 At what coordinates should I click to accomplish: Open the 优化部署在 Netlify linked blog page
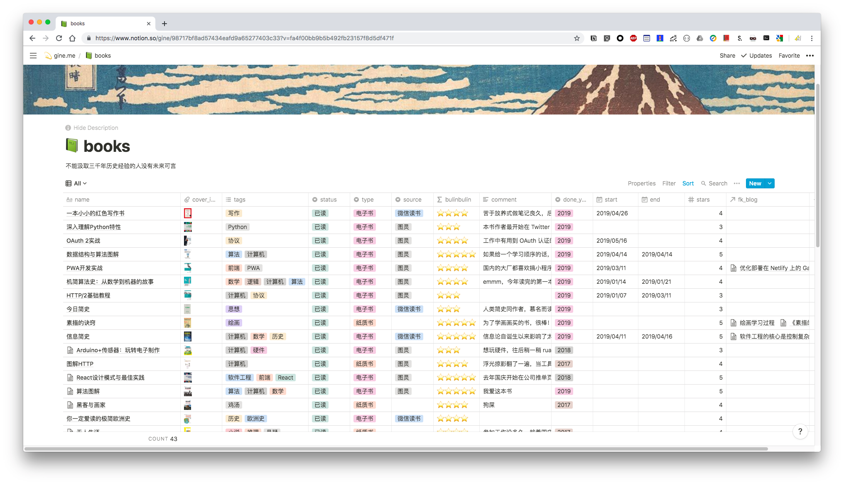770,268
